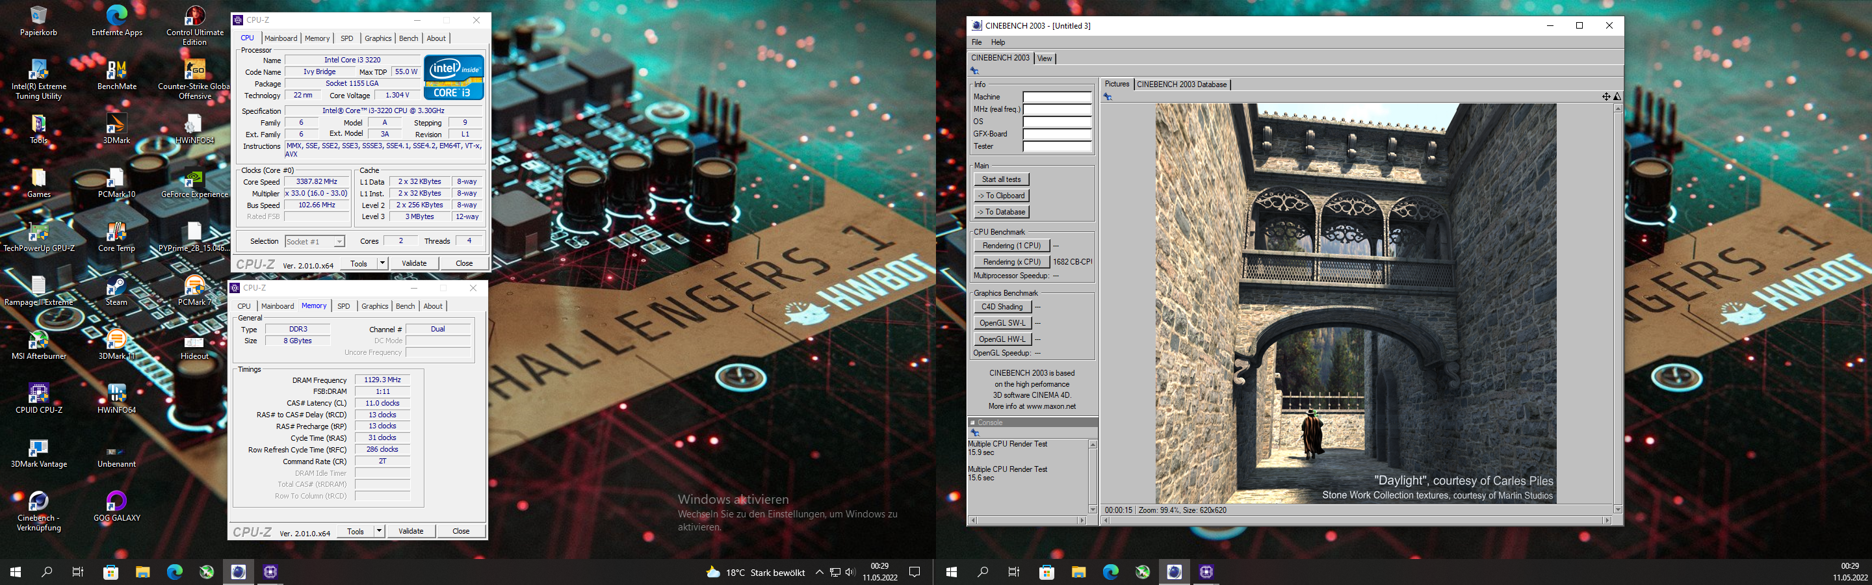Screen dimensions: 1872x585
Task: Open weather widget showing 18°C Stark bewölkt
Action: point(756,573)
